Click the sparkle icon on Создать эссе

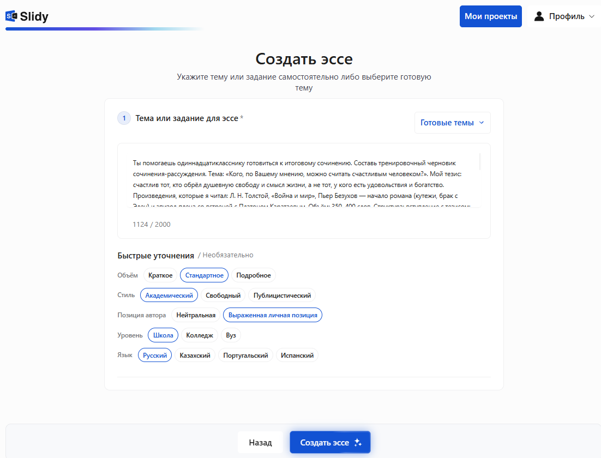[358, 442]
